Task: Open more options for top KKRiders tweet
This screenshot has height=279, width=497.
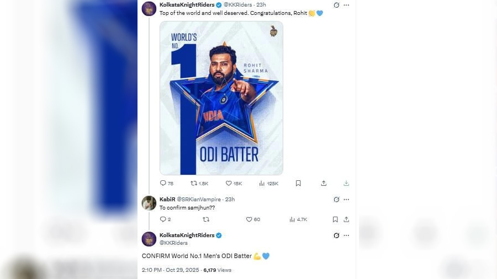Action: point(346,5)
